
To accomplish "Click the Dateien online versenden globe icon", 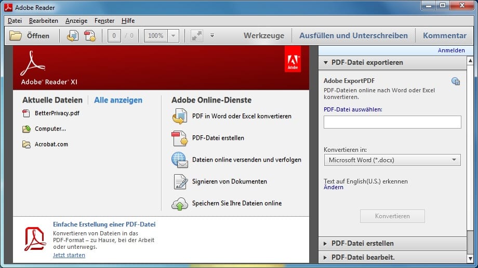I will (180, 160).
